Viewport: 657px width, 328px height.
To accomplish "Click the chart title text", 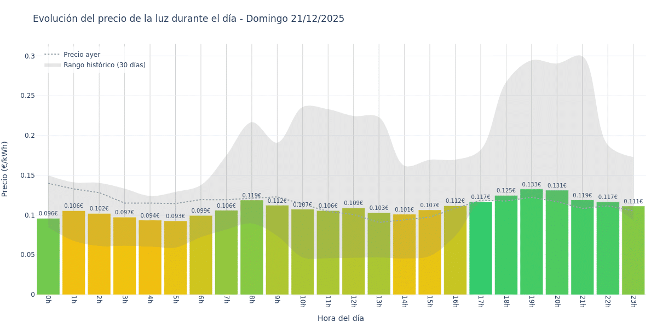I will 188,19.
